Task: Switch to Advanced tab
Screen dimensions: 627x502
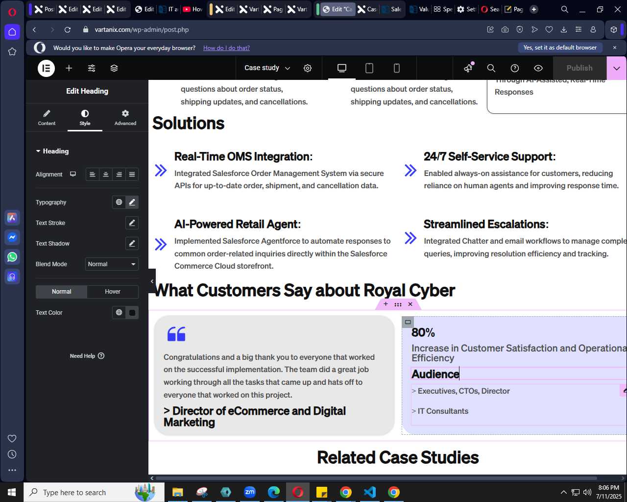Action: tap(125, 117)
